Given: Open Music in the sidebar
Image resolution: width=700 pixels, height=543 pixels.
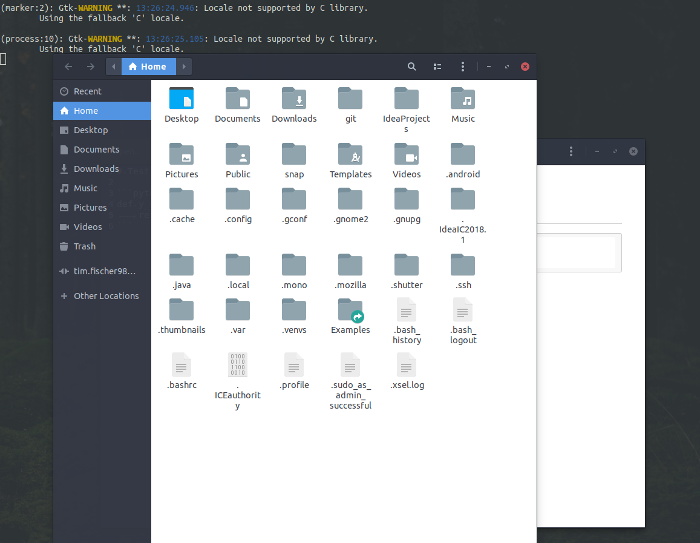Looking at the screenshot, I should [x=102, y=188].
